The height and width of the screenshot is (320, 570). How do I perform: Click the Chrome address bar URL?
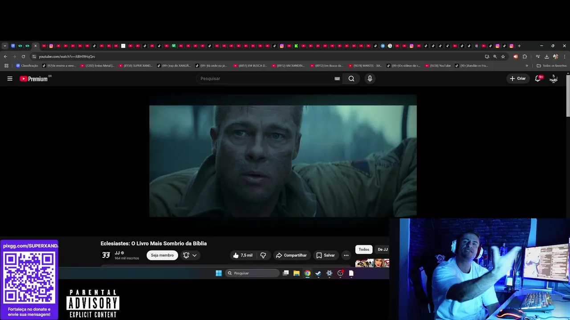pos(67,56)
